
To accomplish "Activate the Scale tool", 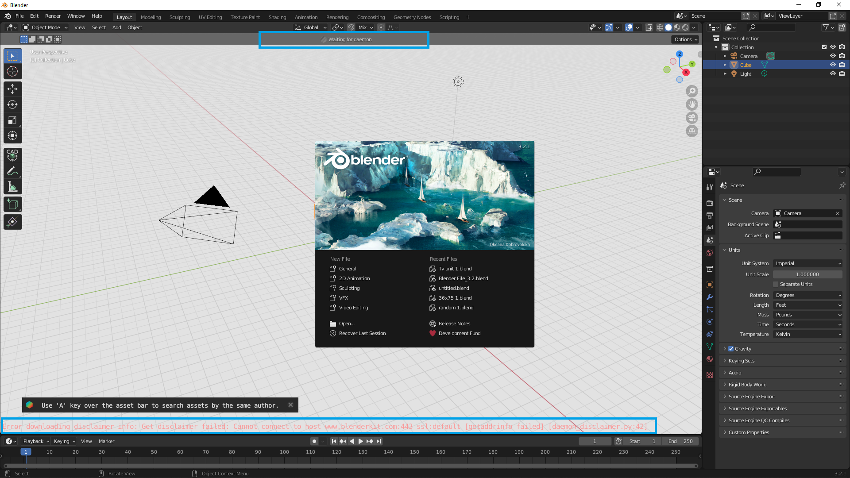I will click(12, 120).
